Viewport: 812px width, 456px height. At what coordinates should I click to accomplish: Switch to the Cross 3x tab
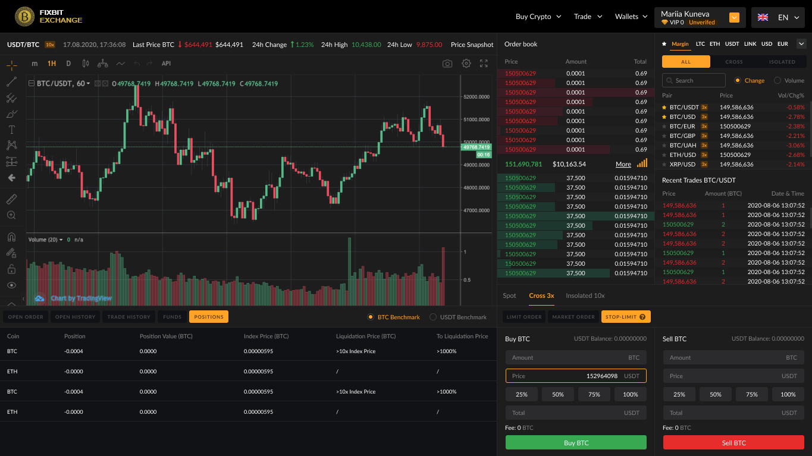point(541,295)
